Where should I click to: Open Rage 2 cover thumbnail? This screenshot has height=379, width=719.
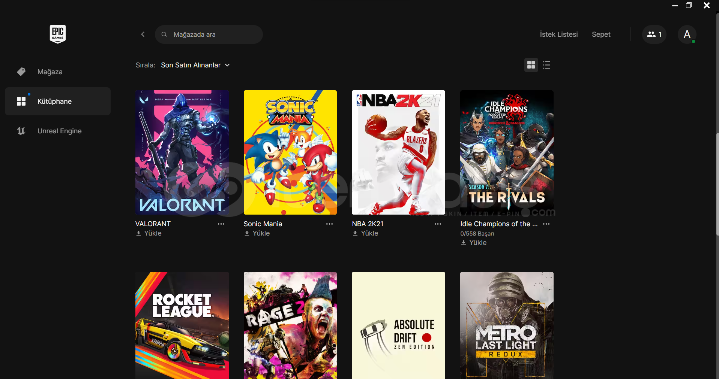[x=290, y=325]
